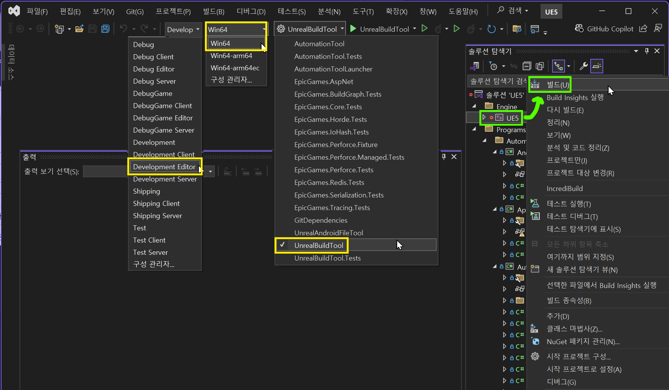Pin the Solution Explorer panel
669x390 pixels.
pyautogui.click(x=647, y=51)
